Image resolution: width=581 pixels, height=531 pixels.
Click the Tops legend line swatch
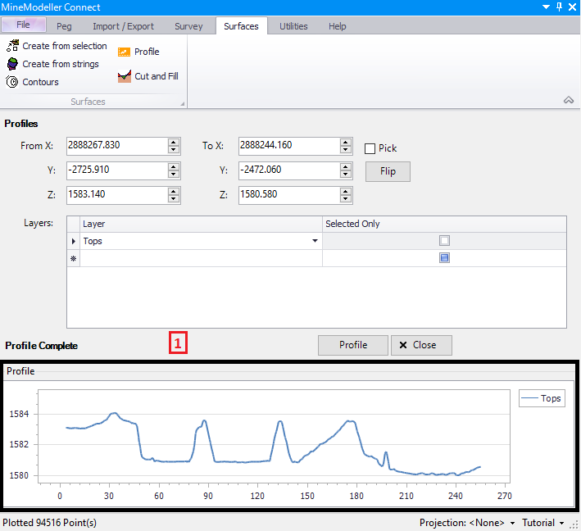529,398
